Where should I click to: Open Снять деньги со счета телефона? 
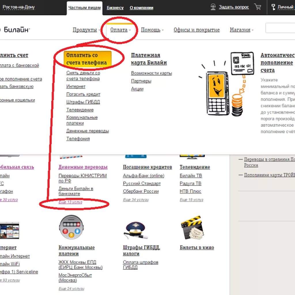[x=83, y=76]
